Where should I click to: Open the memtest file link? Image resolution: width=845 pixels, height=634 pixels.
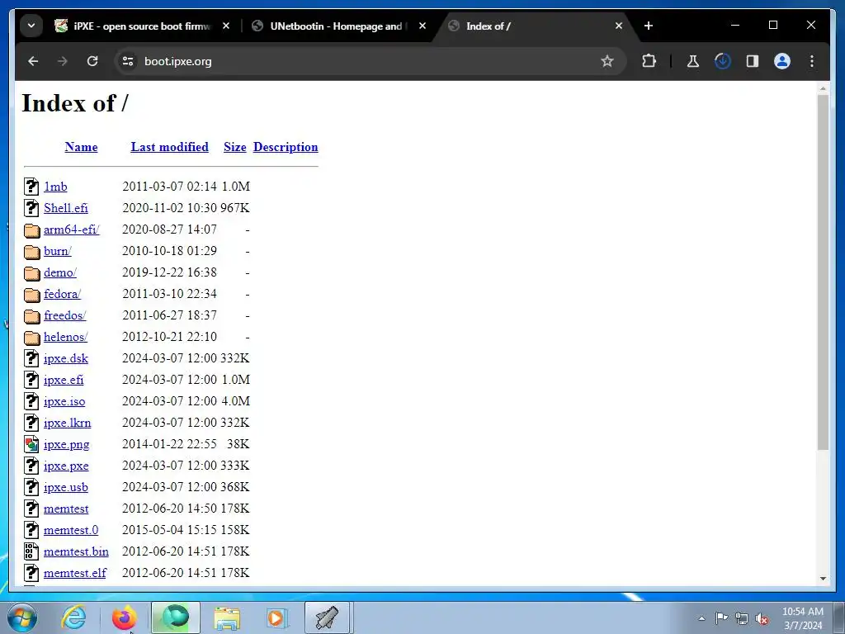point(66,509)
